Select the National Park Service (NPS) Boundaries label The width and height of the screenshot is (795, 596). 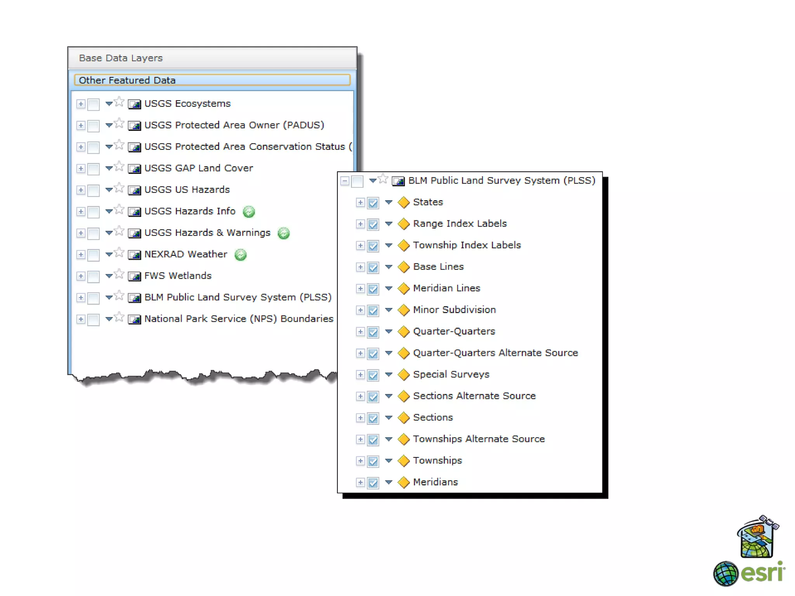(239, 319)
